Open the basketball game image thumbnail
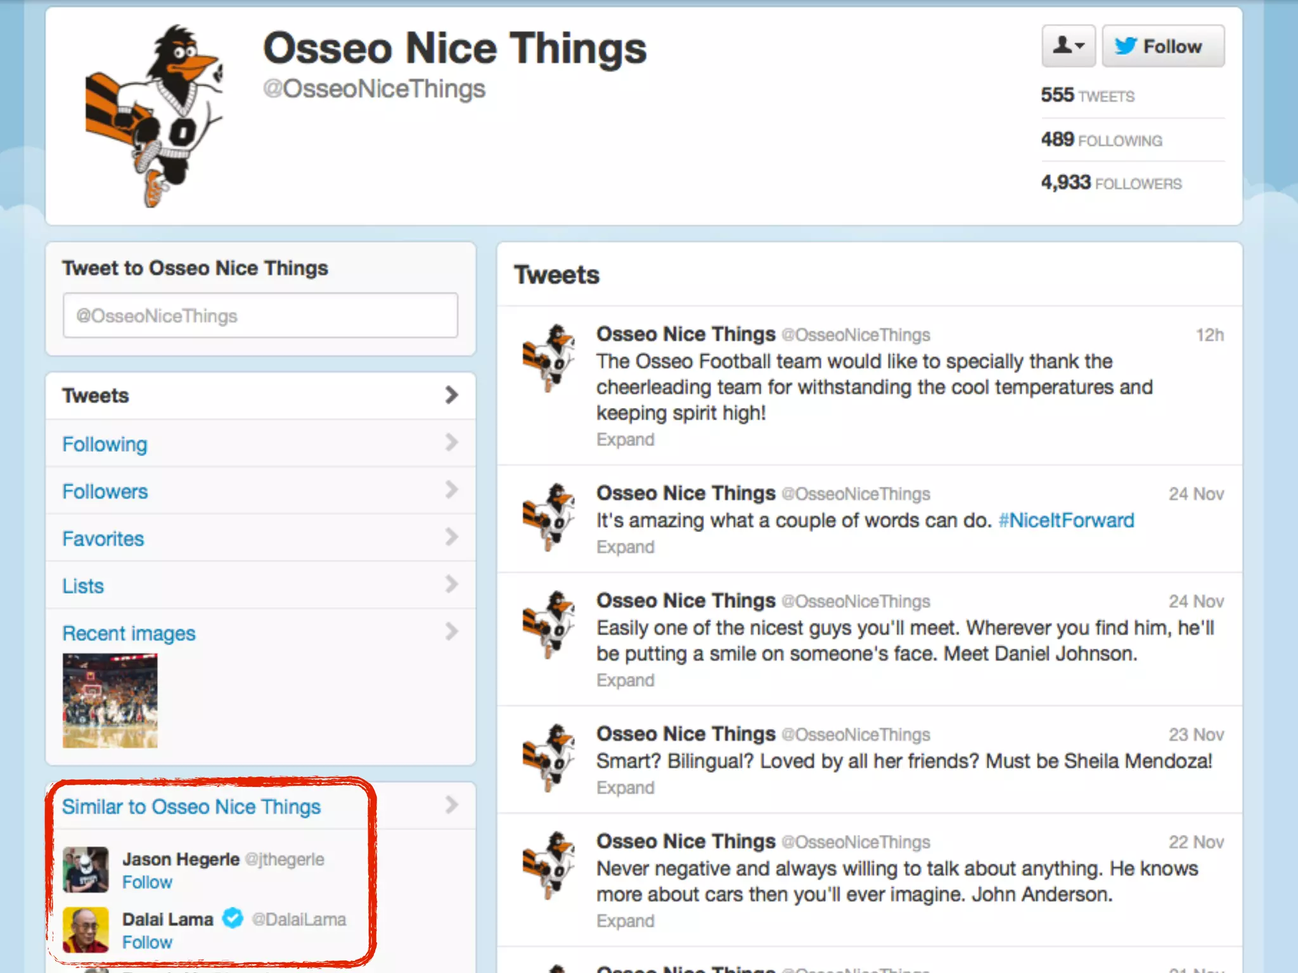1298x973 pixels. tap(110, 701)
